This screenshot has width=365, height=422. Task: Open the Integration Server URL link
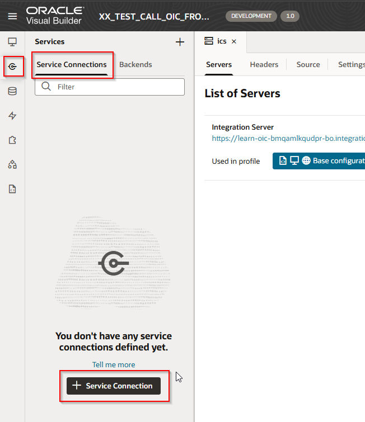click(288, 138)
